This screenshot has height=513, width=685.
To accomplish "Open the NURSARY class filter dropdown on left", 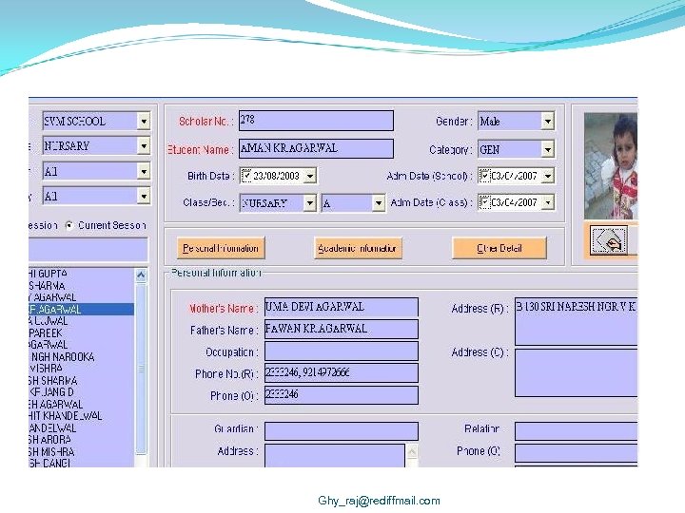I will pos(144,145).
